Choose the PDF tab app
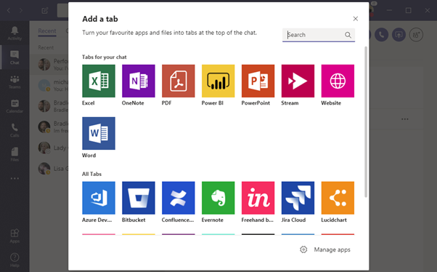 [178, 81]
